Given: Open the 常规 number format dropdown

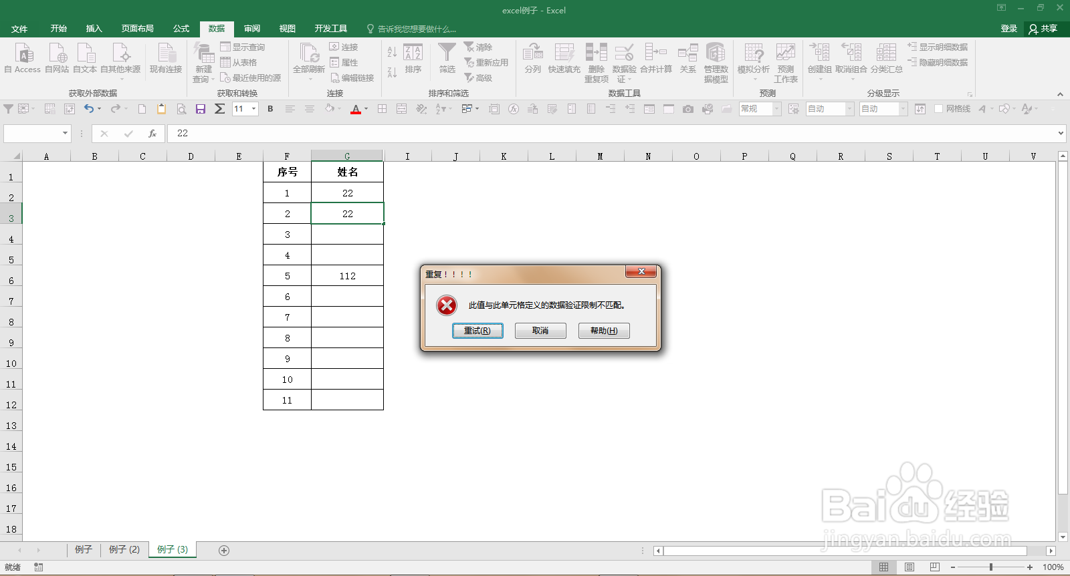Looking at the screenshot, I should coord(776,108).
